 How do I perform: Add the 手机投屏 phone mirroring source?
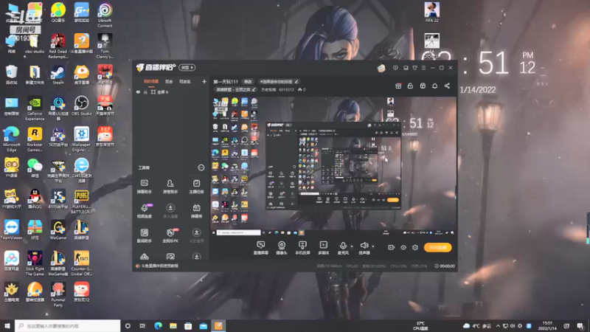coord(302,248)
